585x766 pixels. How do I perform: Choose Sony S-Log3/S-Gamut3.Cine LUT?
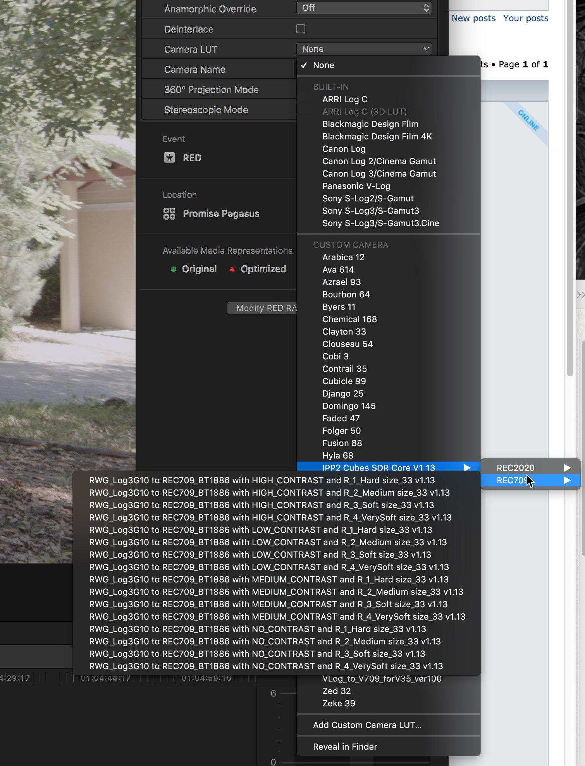[x=380, y=223]
